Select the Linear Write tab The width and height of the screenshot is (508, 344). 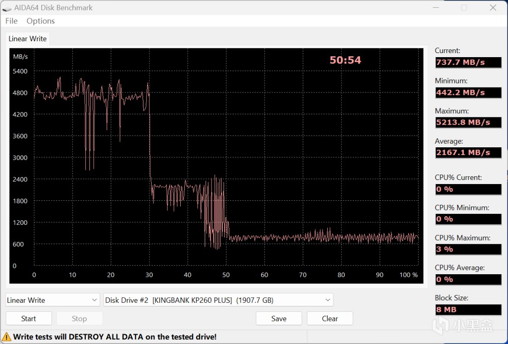[28, 39]
